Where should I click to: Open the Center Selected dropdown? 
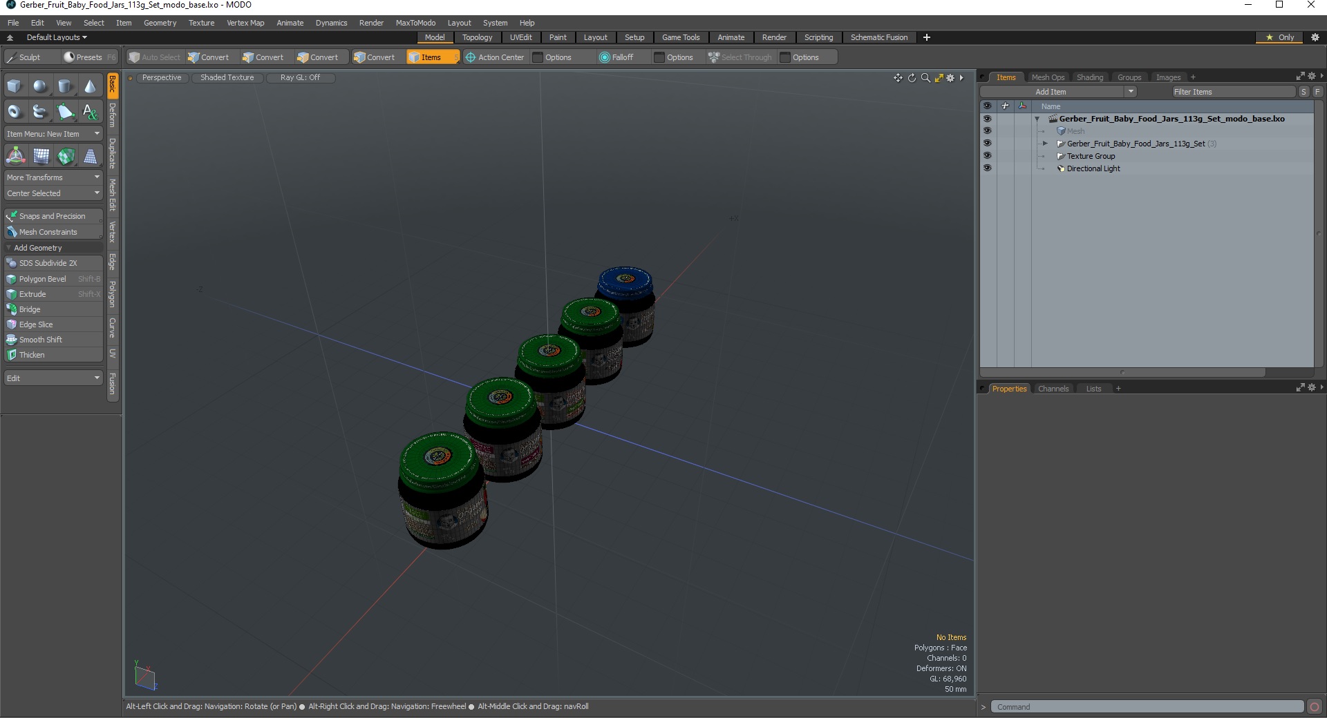53,193
